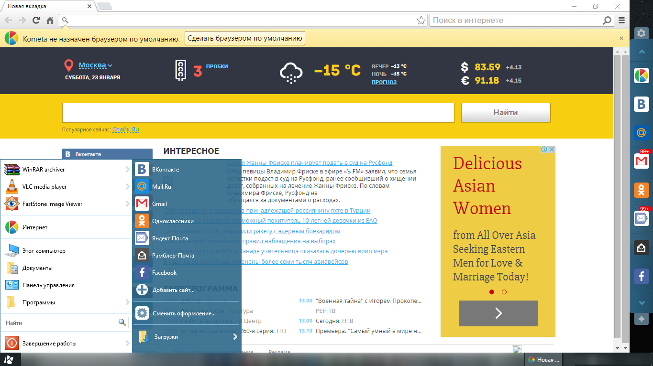Image resolution: width=653 pixels, height=366 pixels.
Task: Click 'Сменить оформление...' in start menu
Action: click(x=187, y=313)
